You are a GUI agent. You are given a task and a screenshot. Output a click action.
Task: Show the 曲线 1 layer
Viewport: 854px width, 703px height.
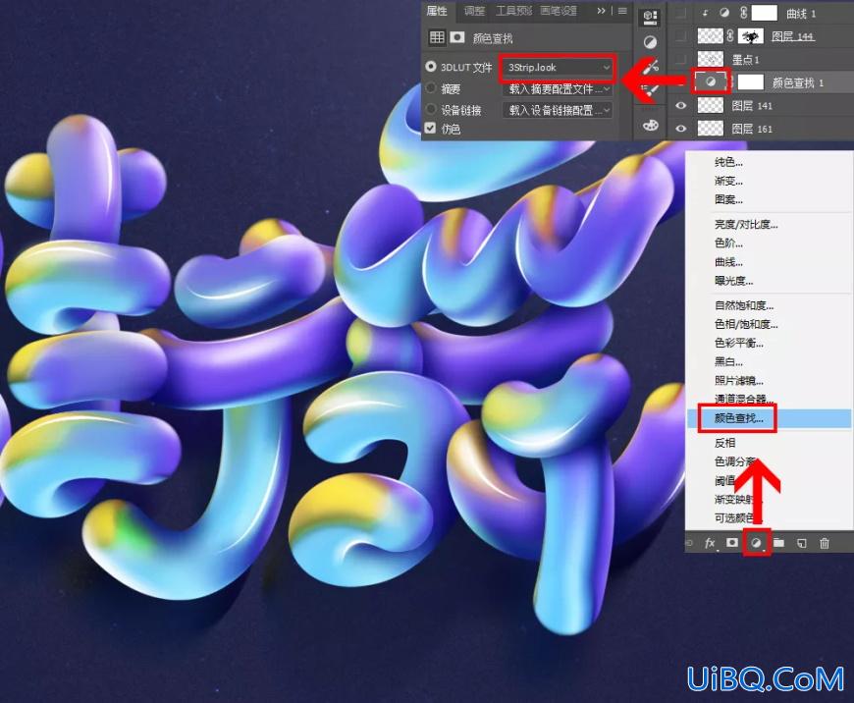pos(681,13)
